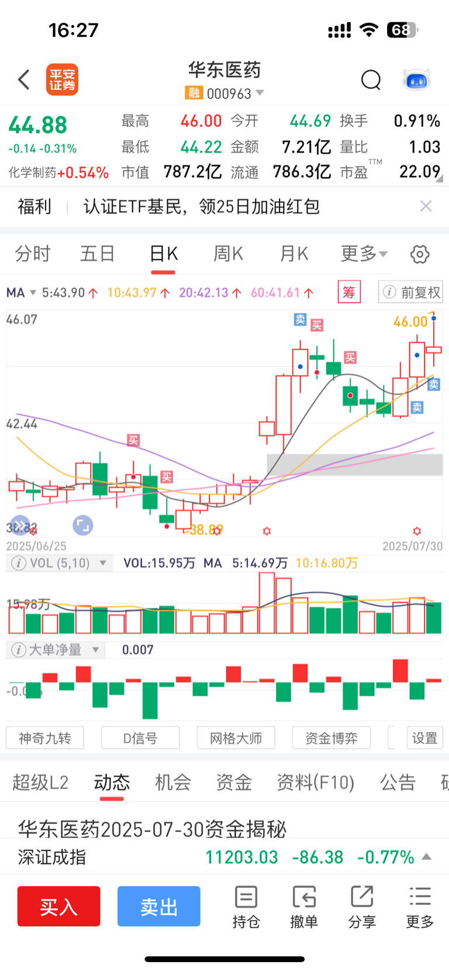The image size is (449, 972).
Task: Tap the leftmost blue 卖 signal marker
Action: [x=300, y=319]
